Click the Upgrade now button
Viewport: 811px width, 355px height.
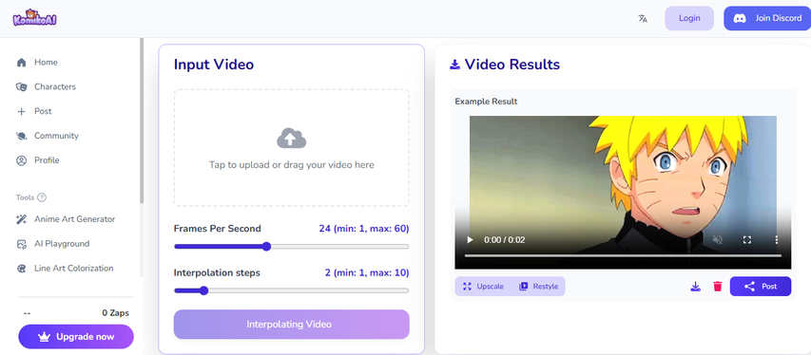click(76, 337)
